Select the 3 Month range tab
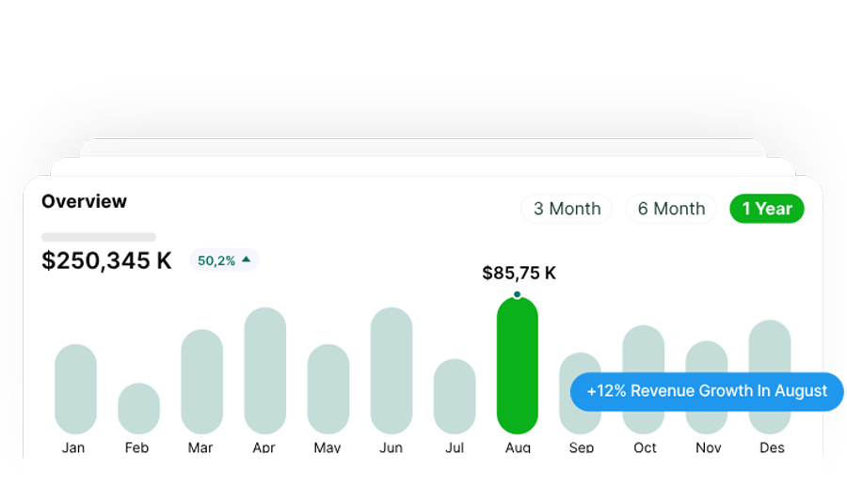This screenshot has height=487, width=847. [x=567, y=209]
